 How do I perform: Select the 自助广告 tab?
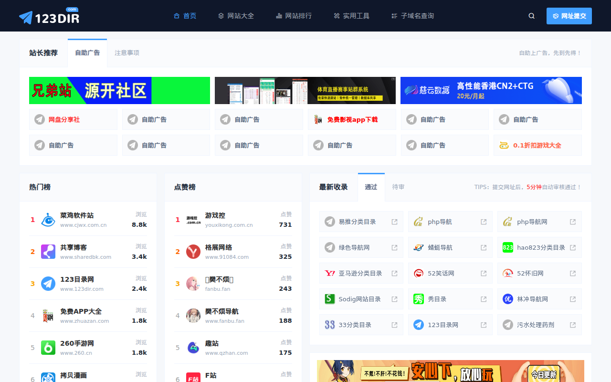click(87, 53)
